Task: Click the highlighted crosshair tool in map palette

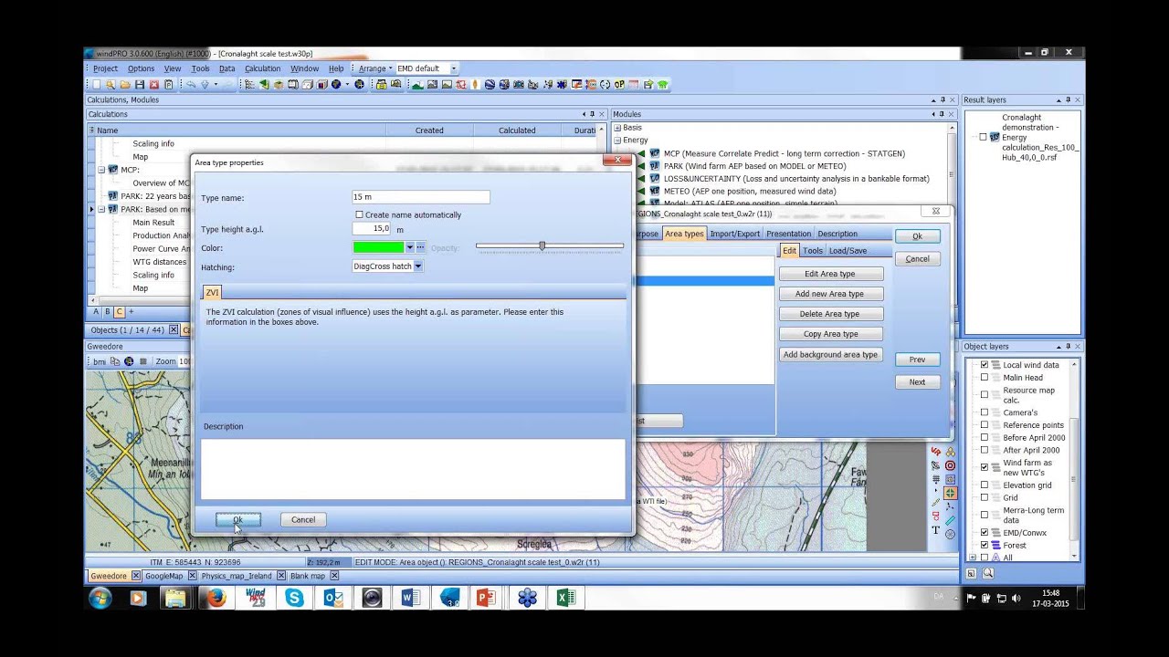Action: tap(950, 493)
